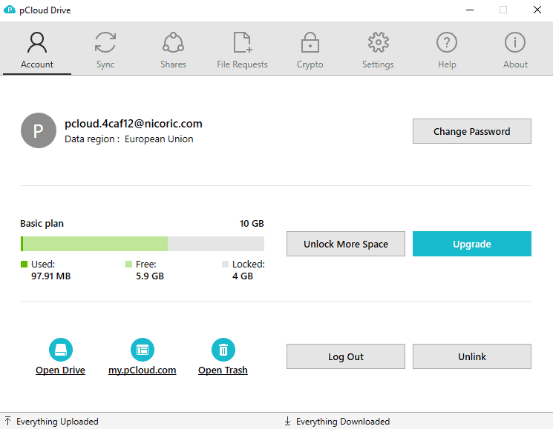Click Everything Uploaded status text
553x429 pixels.
(57, 422)
